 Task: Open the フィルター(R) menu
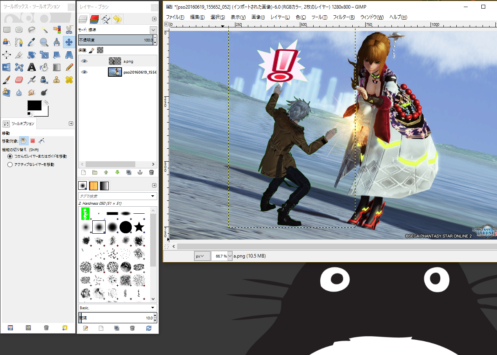344,17
